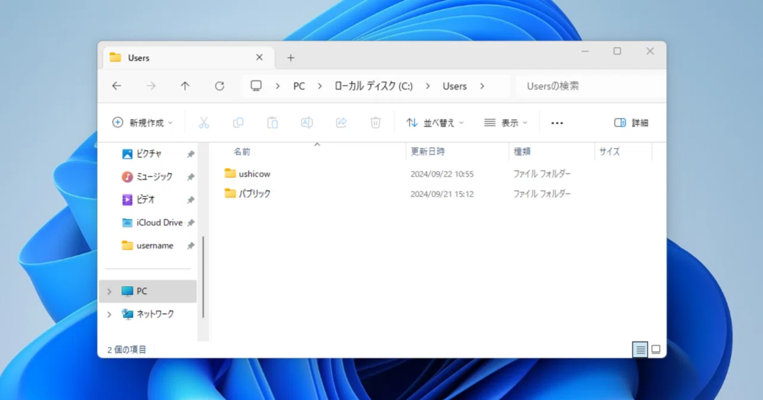Sort by 名前 column header
This screenshot has width=763, height=400.
click(x=242, y=152)
